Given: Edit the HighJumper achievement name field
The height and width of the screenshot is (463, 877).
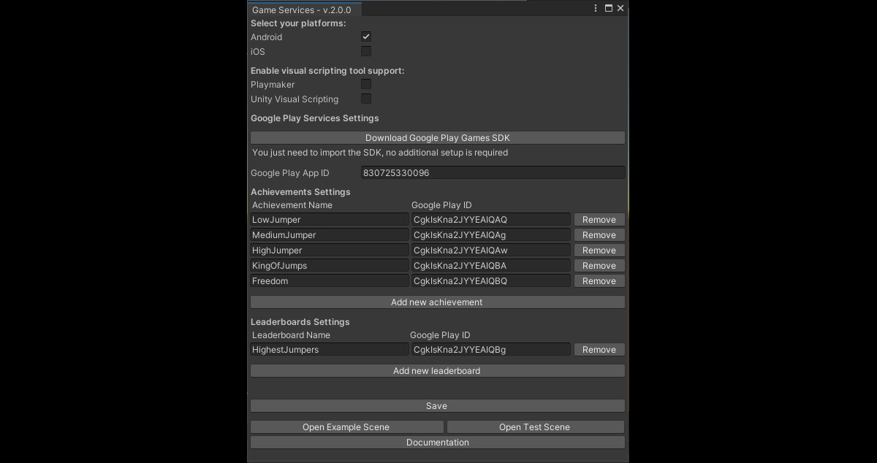Looking at the screenshot, I should pos(330,250).
